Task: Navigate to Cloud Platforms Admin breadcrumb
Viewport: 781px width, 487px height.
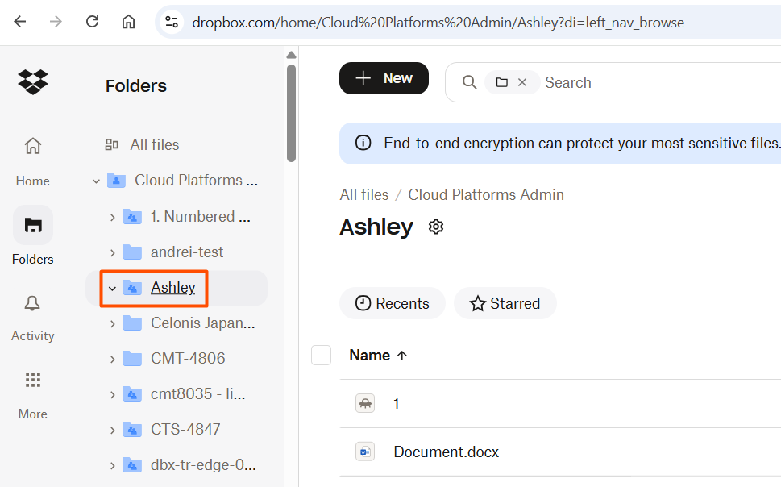Action: [x=486, y=195]
